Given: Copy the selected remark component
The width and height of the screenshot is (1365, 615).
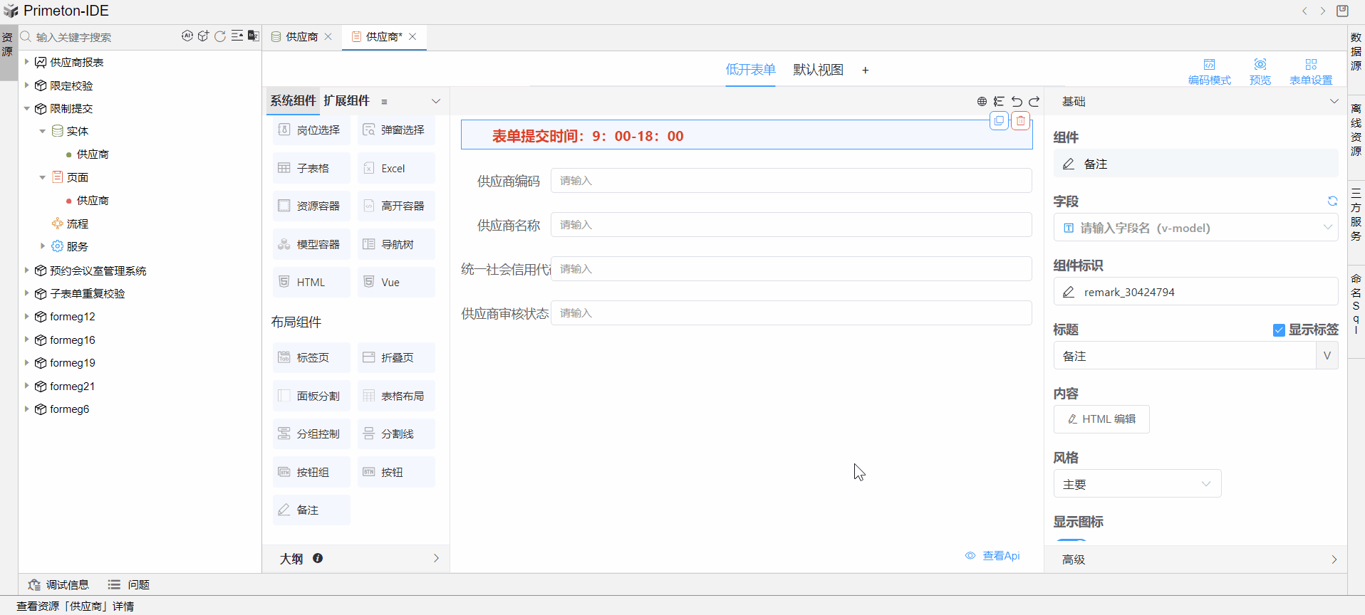Looking at the screenshot, I should point(999,121).
